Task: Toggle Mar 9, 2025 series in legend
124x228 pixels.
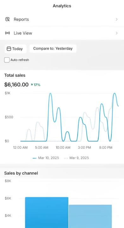Action: coord(76,158)
